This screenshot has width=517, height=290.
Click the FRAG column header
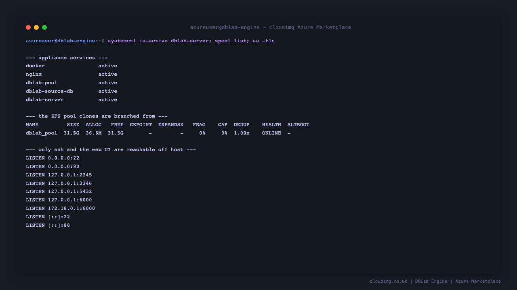tap(199, 125)
